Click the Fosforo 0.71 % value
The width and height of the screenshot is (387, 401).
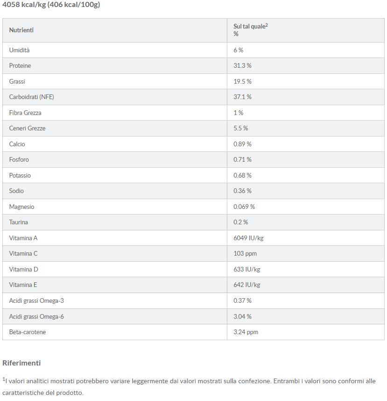(242, 159)
